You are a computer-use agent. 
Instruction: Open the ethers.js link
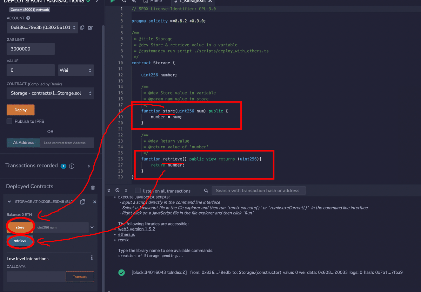click(126, 234)
